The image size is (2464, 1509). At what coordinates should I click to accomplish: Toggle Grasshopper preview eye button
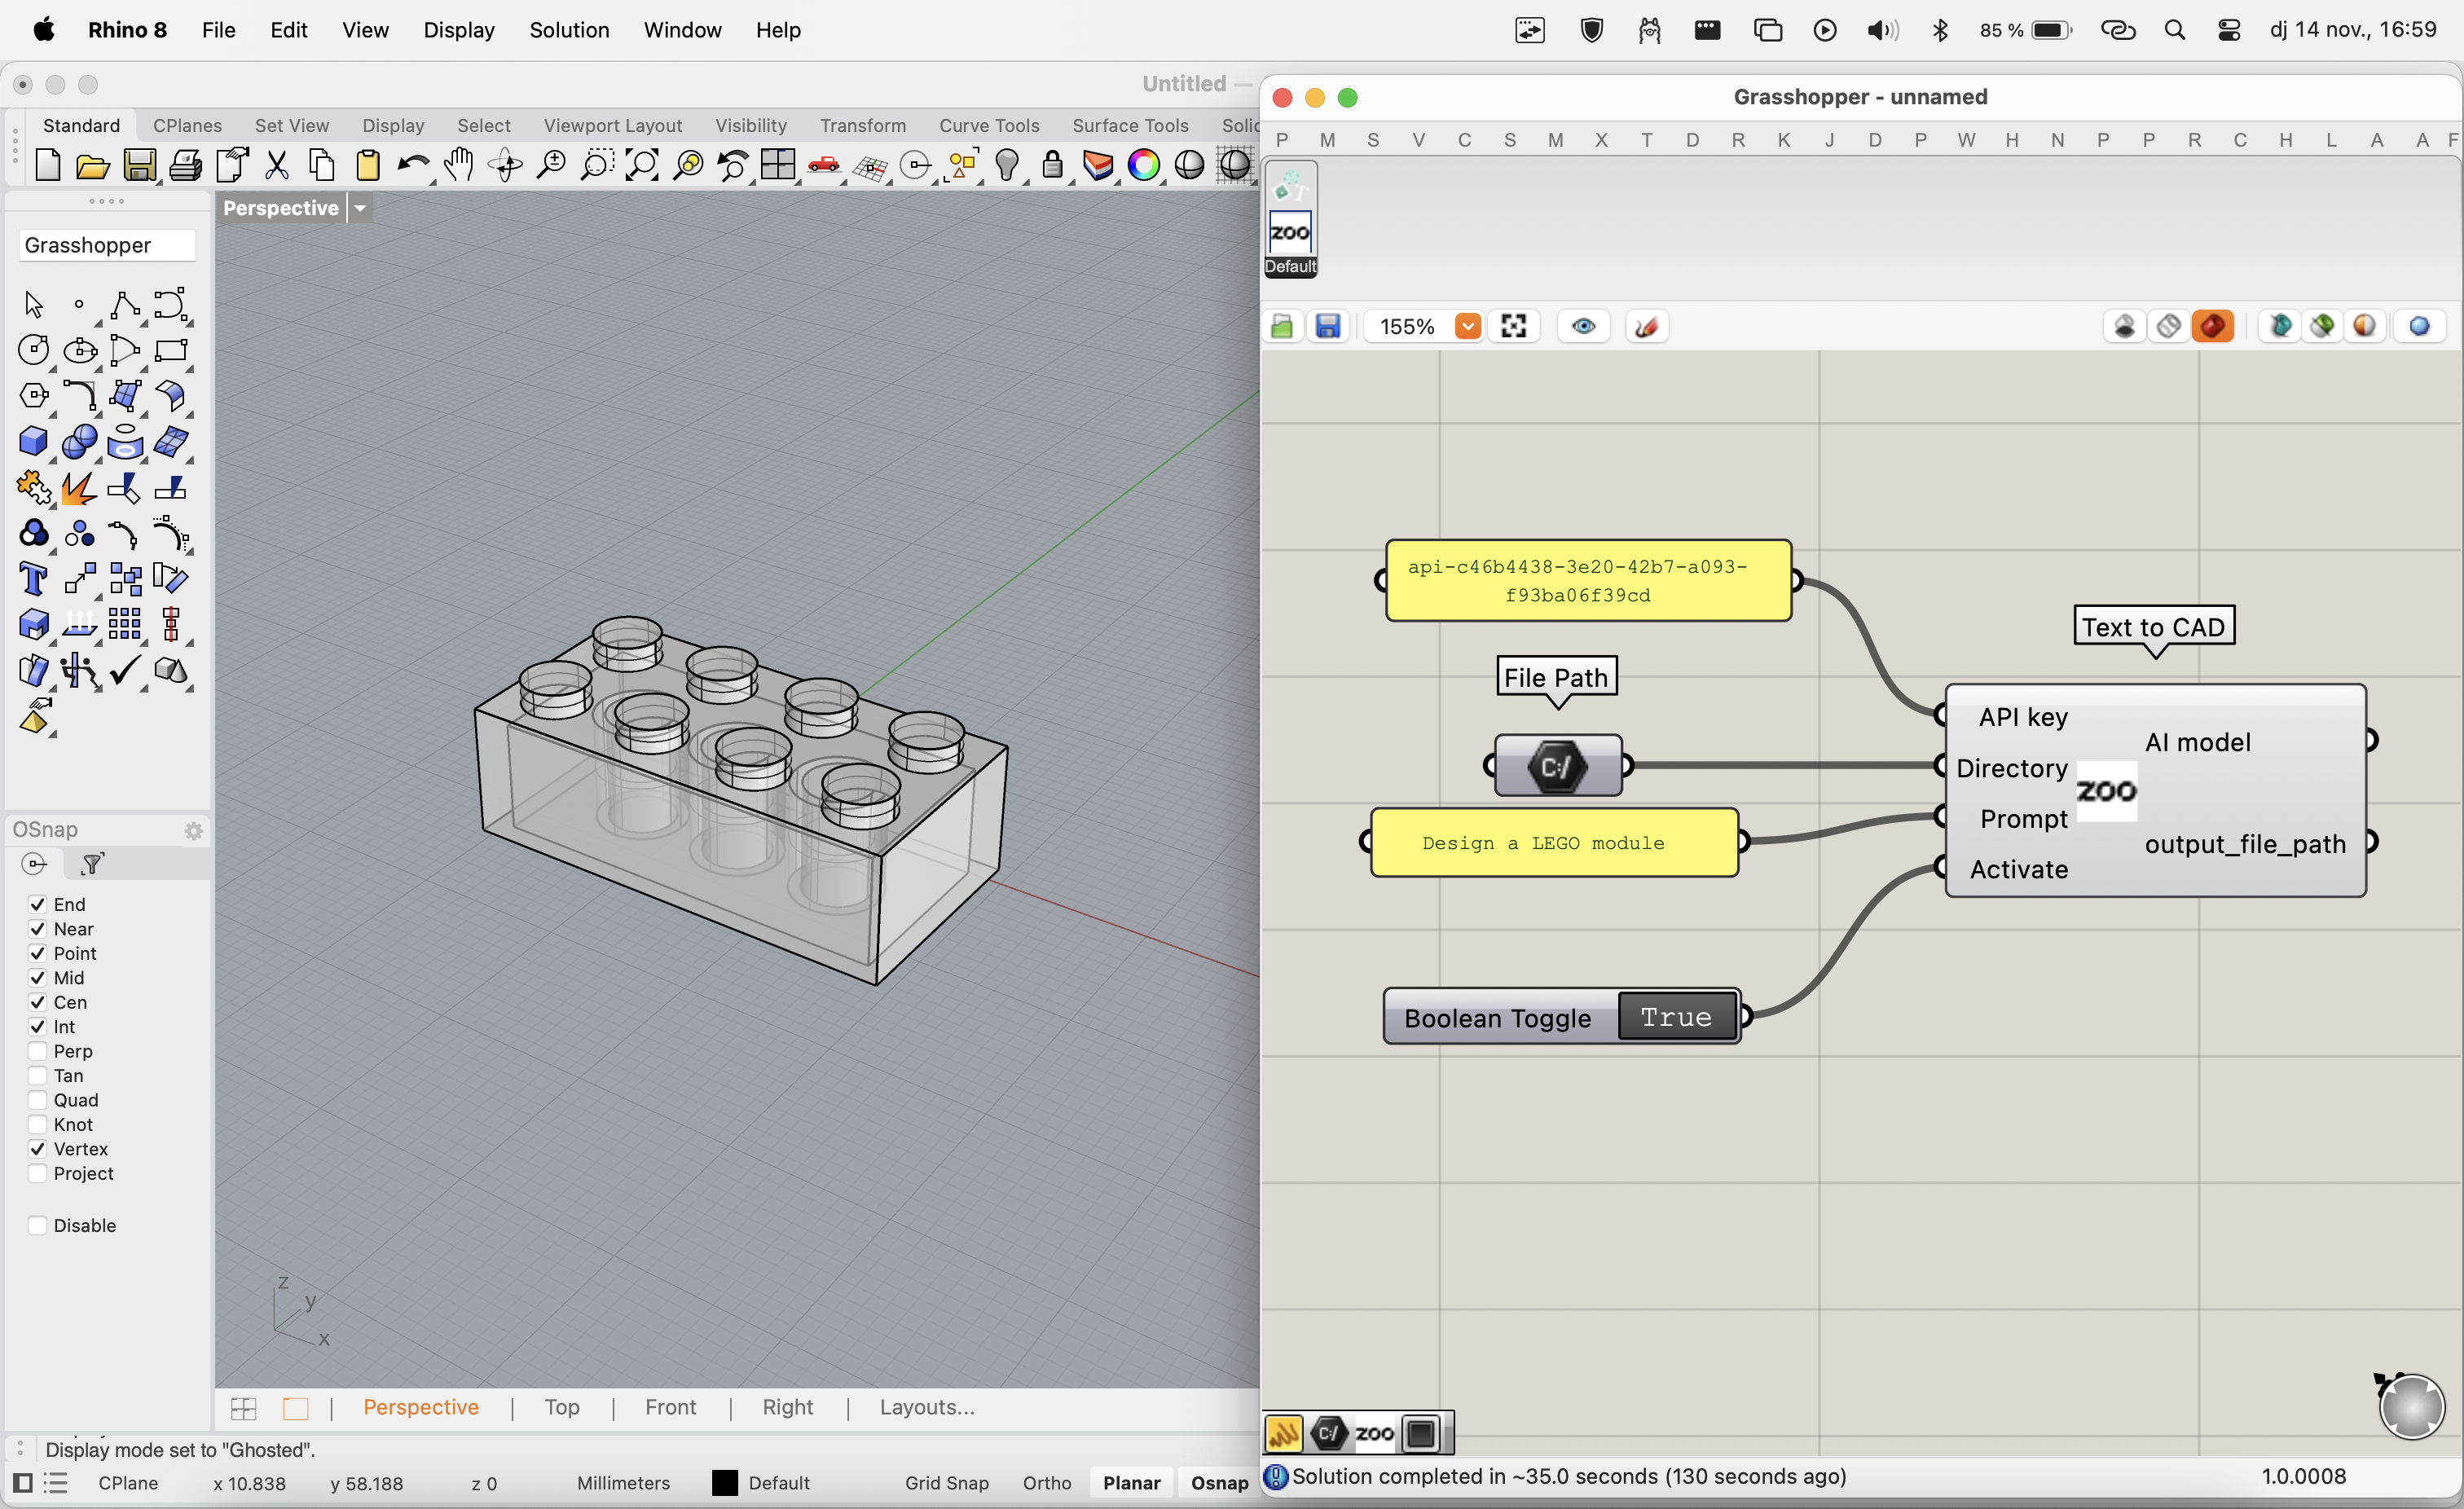(1583, 327)
